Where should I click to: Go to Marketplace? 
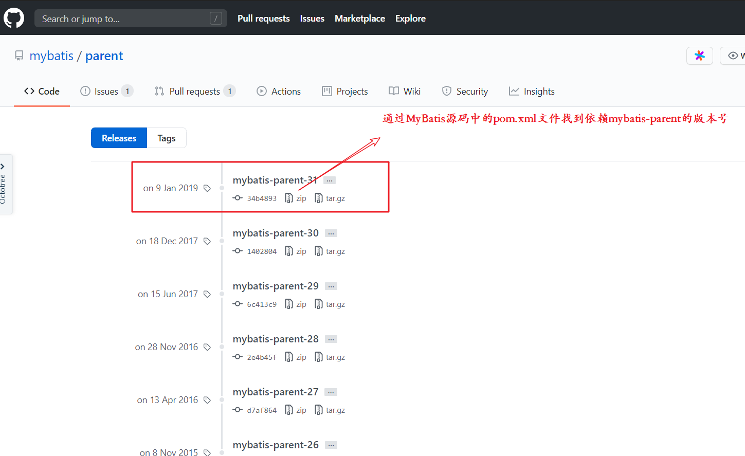(x=360, y=19)
